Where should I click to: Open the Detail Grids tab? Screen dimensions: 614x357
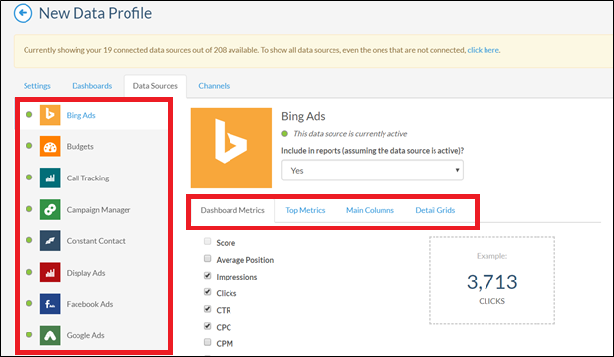(435, 210)
